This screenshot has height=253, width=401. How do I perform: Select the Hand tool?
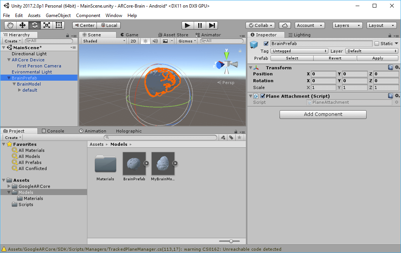[10, 25]
